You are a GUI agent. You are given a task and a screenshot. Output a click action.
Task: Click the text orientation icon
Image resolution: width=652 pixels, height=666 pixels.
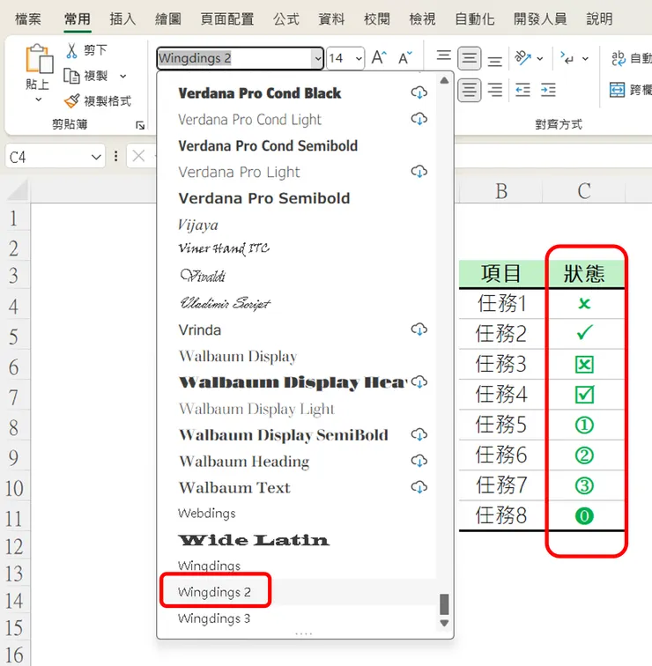(x=522, y=58)
